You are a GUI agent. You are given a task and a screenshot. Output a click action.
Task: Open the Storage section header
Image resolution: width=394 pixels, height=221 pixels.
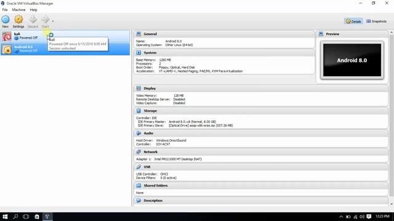tap(261, 110)
